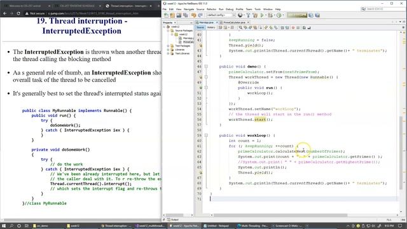Image resolution: width=407 pixels, height=229 pixels.
Task: Click the Comment icon in editor toolbar
Action: (x=304, y=27)
